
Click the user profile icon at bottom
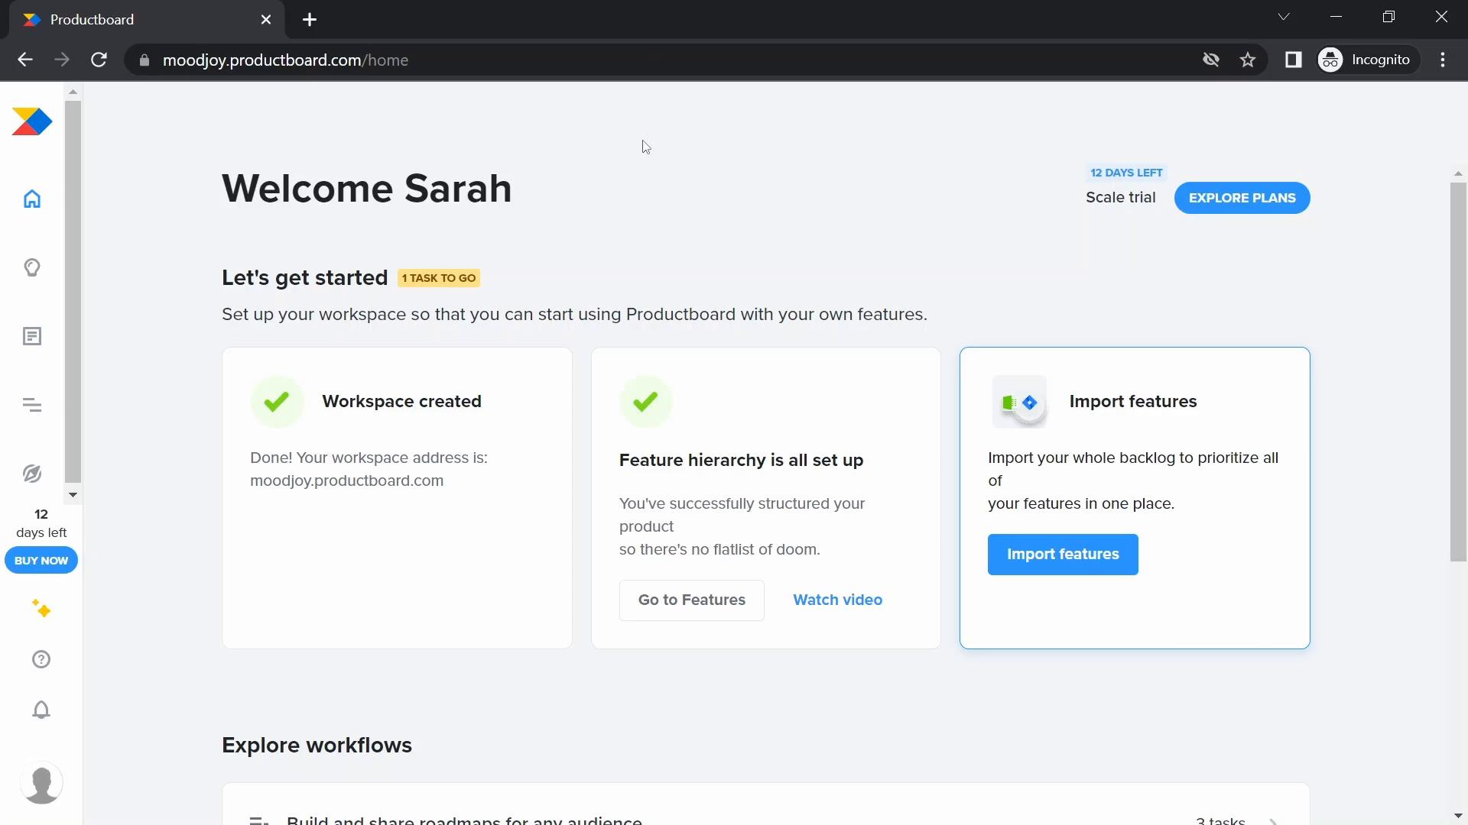[x=41, y=783]
